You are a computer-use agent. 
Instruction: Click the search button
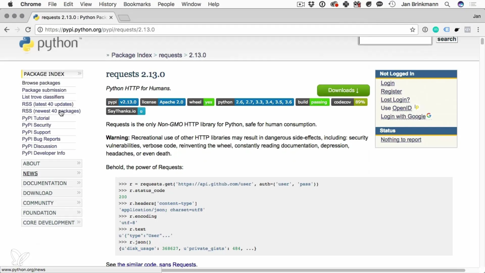[x=447, y=39]
